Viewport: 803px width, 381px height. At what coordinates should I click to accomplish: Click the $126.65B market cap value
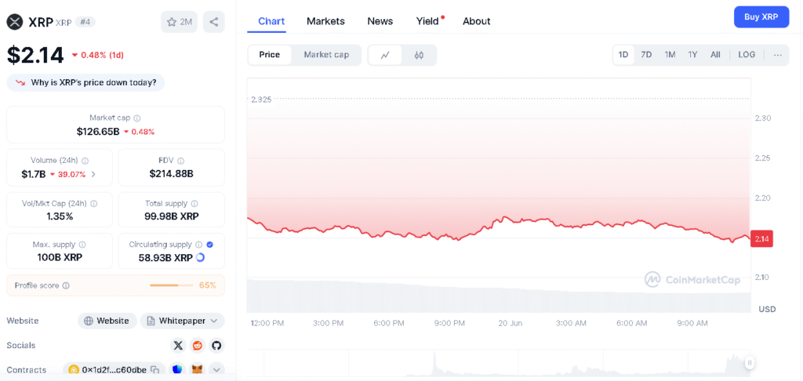click(x=98, y=132)
